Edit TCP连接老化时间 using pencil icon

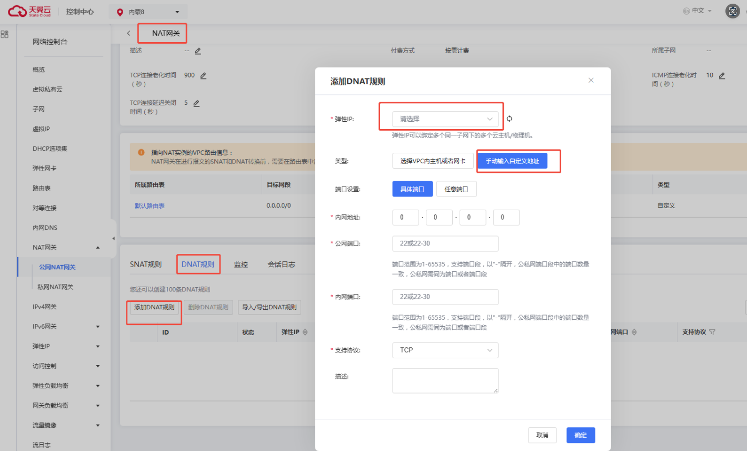pyautogui.click(x=203, y=76)
